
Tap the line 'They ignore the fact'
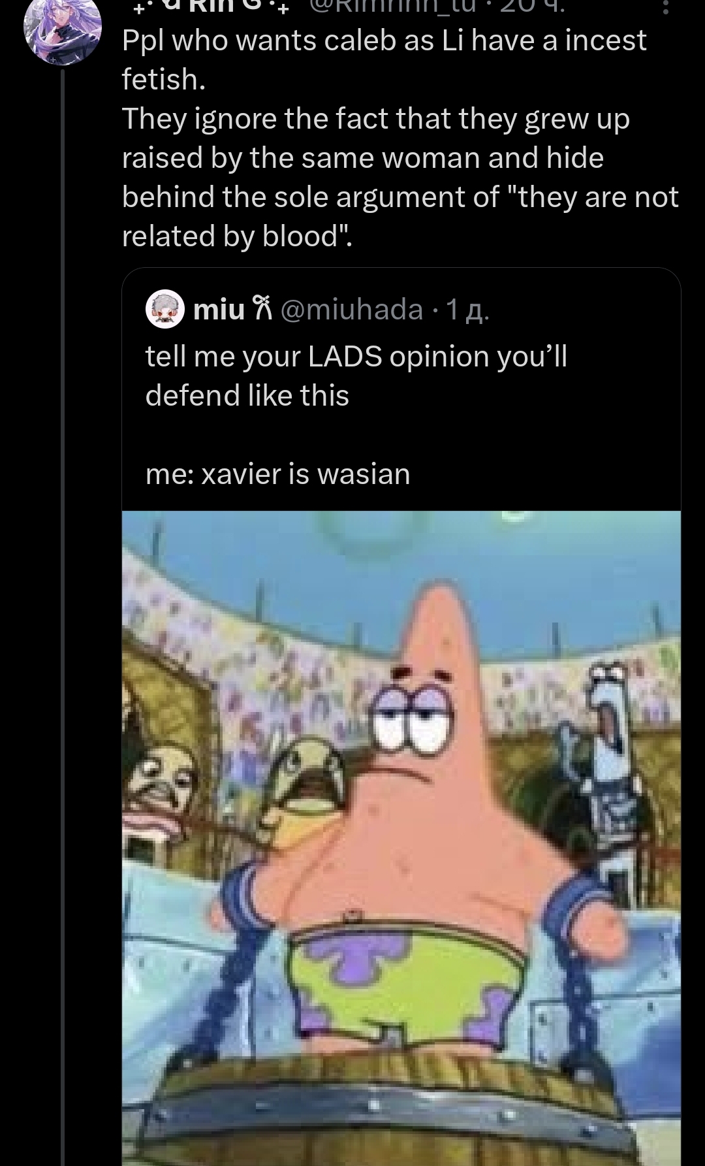coord(375,119)
